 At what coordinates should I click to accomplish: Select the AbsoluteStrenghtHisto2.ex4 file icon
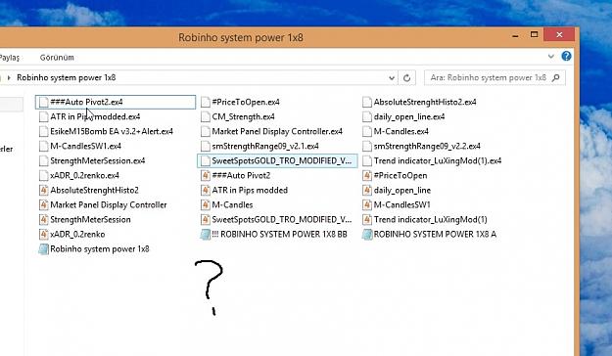tap(367, 102)
